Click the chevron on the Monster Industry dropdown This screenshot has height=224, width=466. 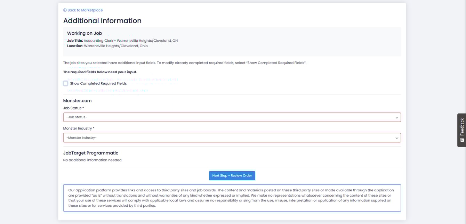tap(397, 138)
